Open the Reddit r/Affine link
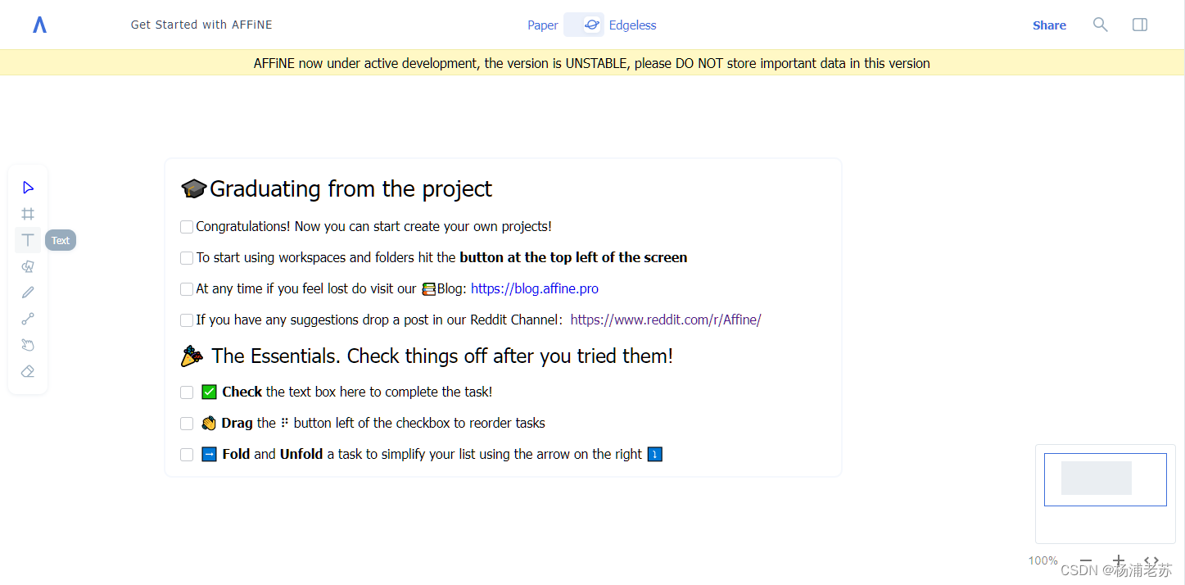This screenshot has width=1185, height=585. (666, 320)
